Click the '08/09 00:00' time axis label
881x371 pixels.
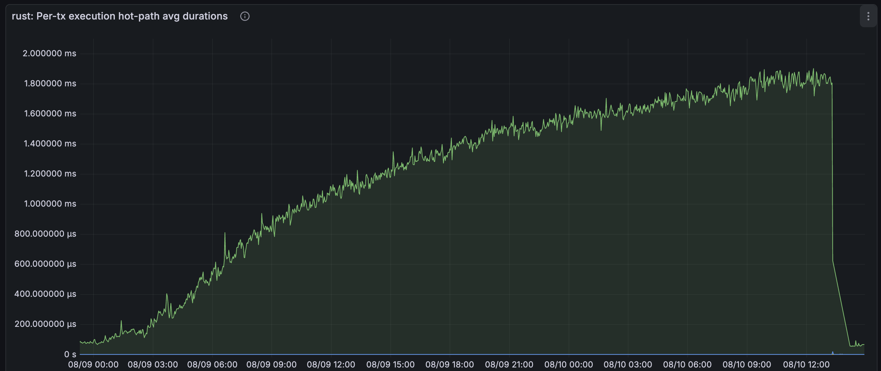coord(93,365)
